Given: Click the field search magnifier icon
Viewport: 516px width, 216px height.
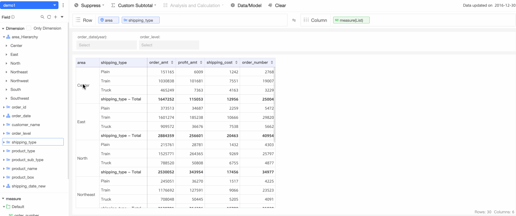Looking at the screenshot, I should click(x=42, y=17).
